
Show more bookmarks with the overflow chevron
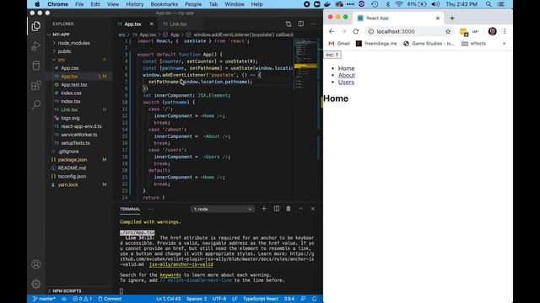pos(505,44)
